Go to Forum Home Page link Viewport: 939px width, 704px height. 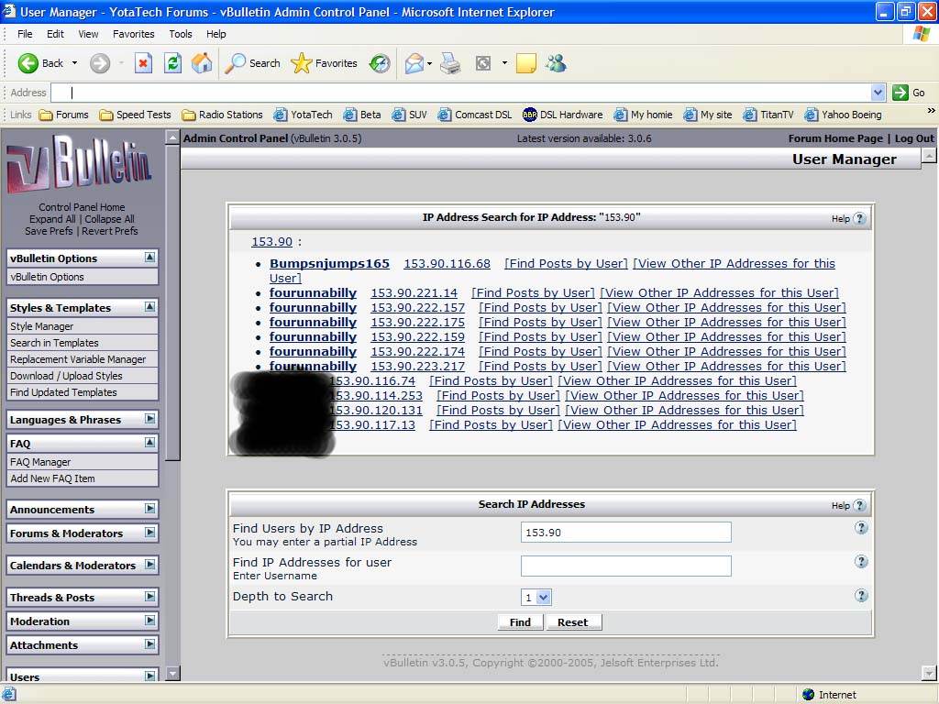(835, 138)
